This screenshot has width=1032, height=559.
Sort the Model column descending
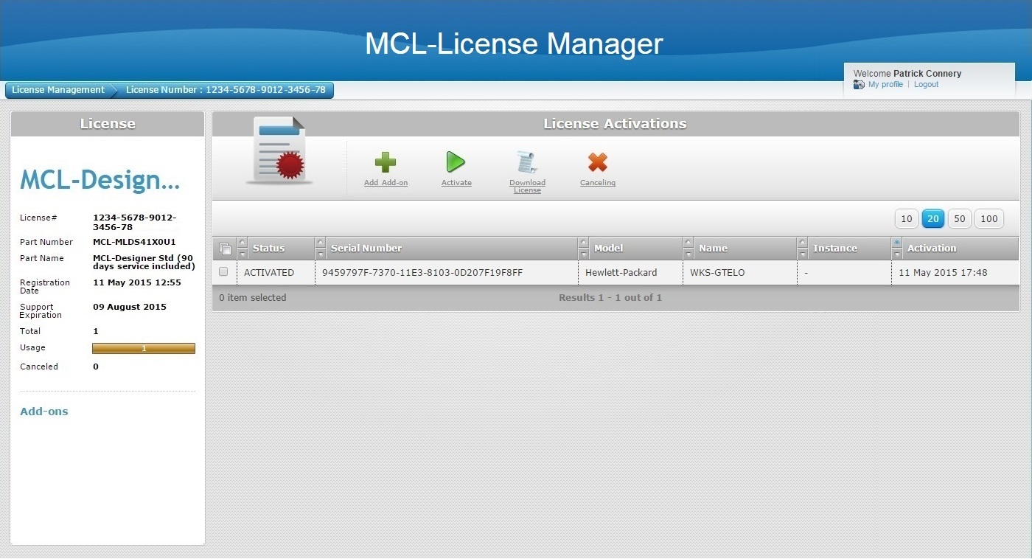[584, 254]
